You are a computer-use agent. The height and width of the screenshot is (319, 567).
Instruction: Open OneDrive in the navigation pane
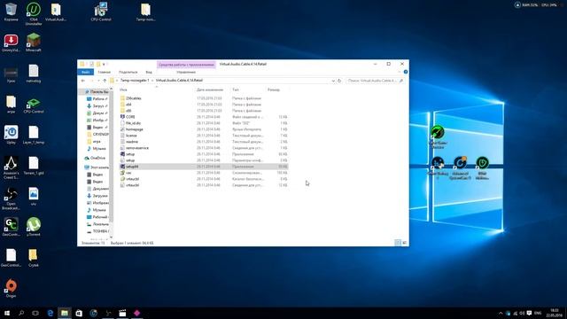96,158
